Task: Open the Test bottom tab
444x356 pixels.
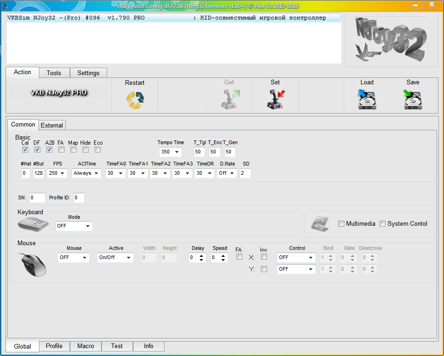Action: [x=117, y=346]
